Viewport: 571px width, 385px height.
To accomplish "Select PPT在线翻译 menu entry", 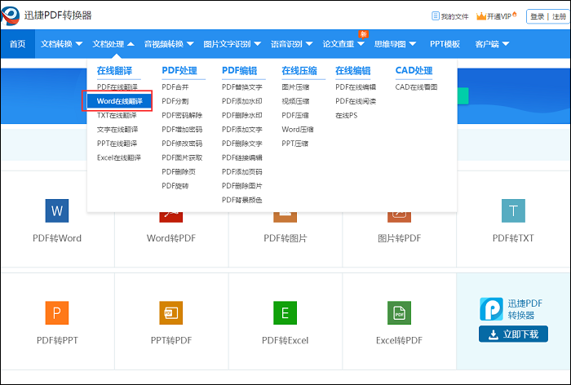I will 117,144.
